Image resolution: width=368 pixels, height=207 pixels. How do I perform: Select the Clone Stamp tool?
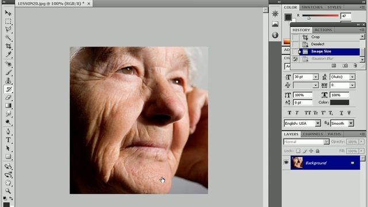coord(8,80)
